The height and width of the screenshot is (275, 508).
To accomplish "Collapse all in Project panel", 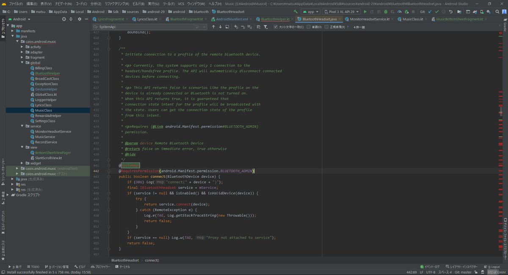I will (x=71, y=19).
